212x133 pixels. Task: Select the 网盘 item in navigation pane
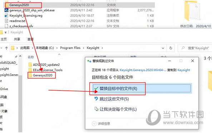click(x=4, y=97)
